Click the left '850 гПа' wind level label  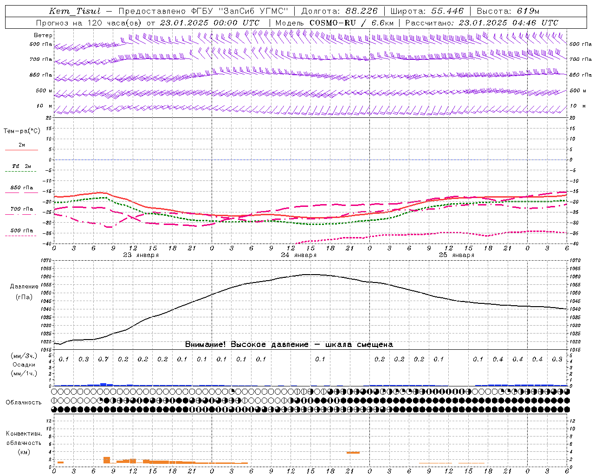point(41,75)
